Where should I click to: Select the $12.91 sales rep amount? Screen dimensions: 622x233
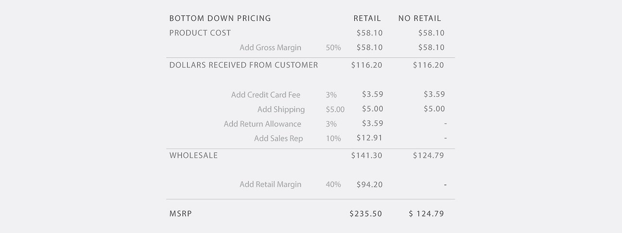369,138
